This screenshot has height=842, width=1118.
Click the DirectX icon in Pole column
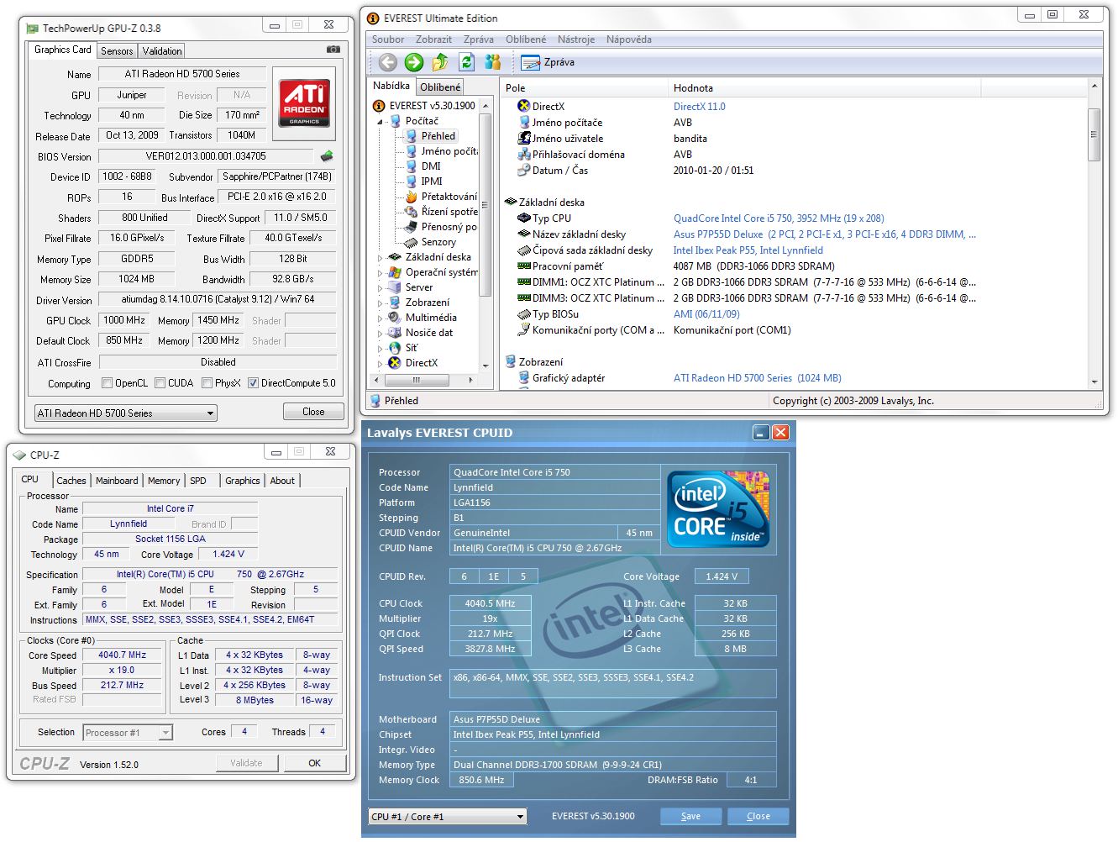pos(524,107)
